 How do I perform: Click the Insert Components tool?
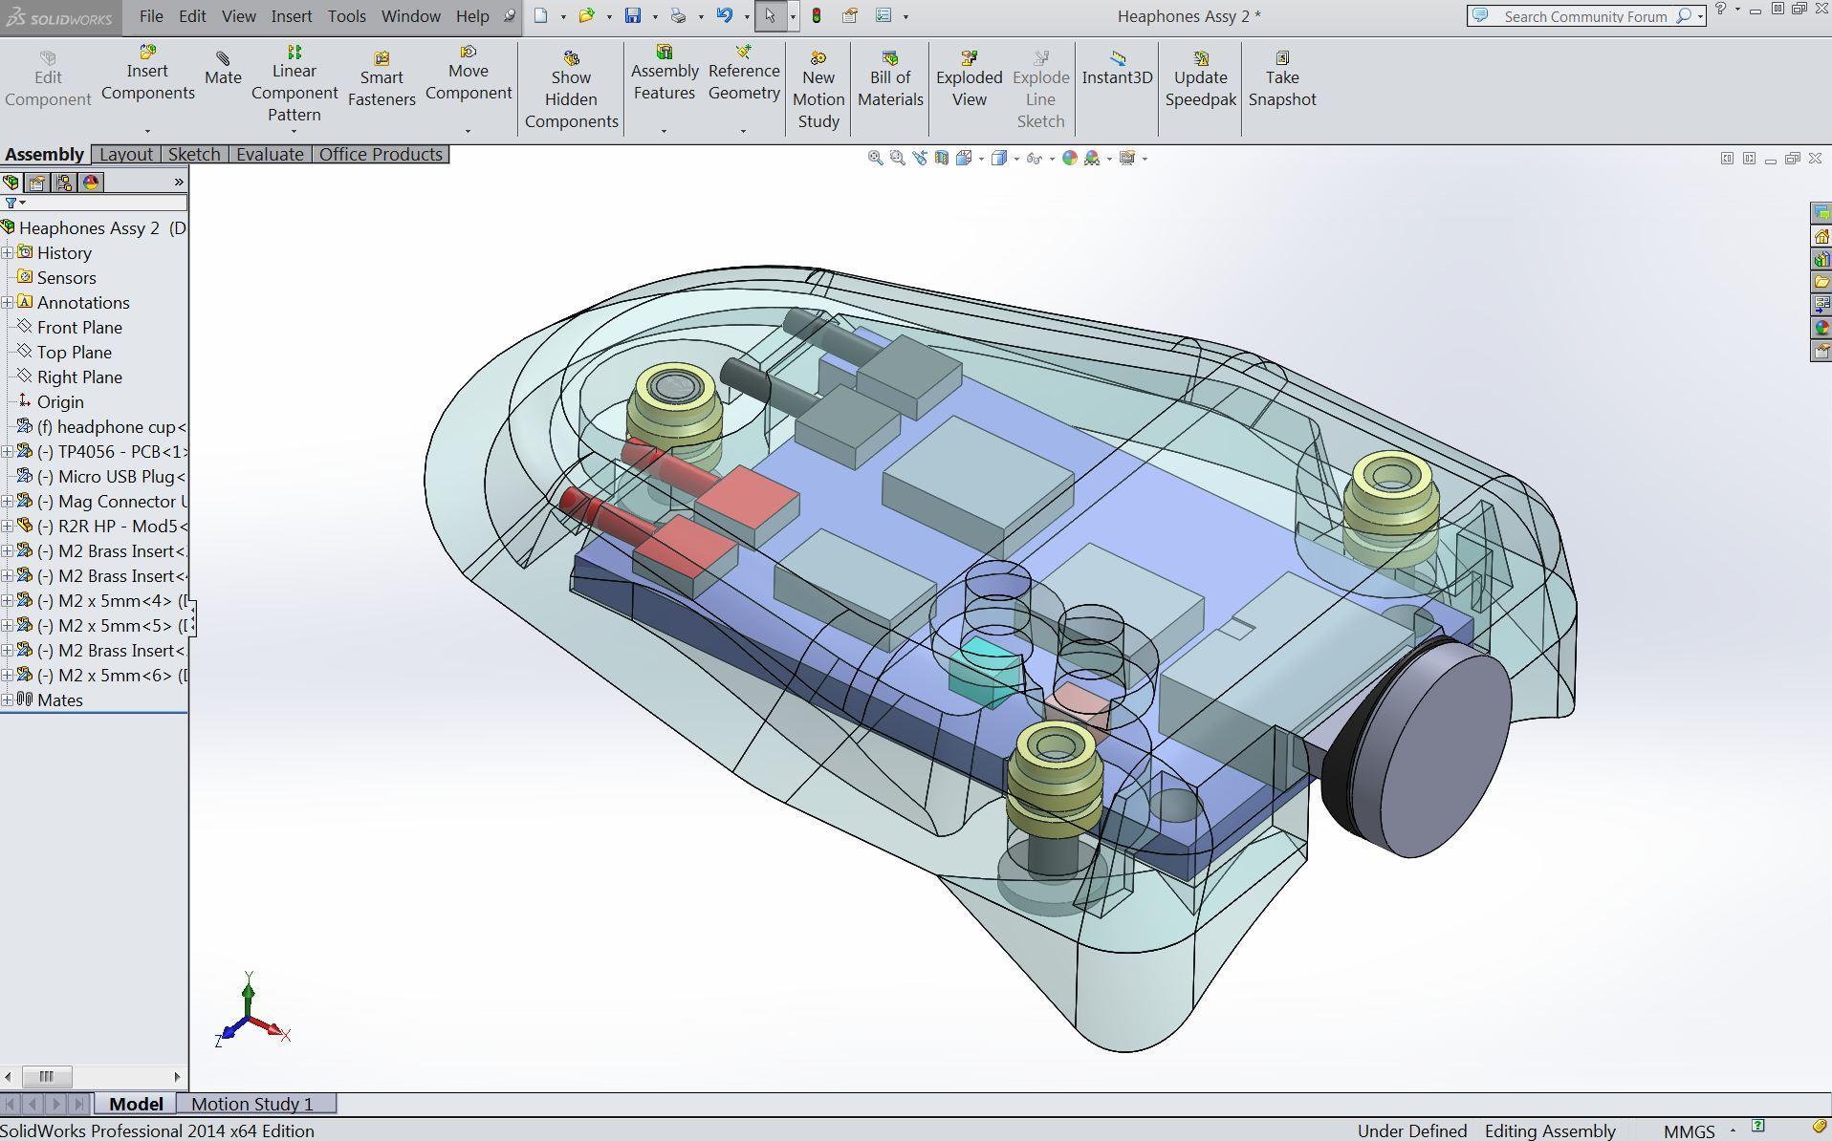coord(147,75)
